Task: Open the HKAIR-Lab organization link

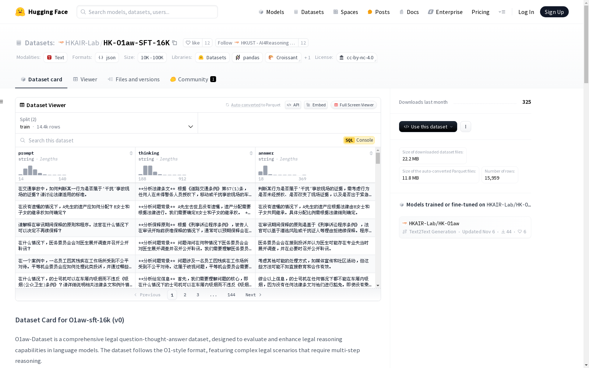Action: pos(82,43)
